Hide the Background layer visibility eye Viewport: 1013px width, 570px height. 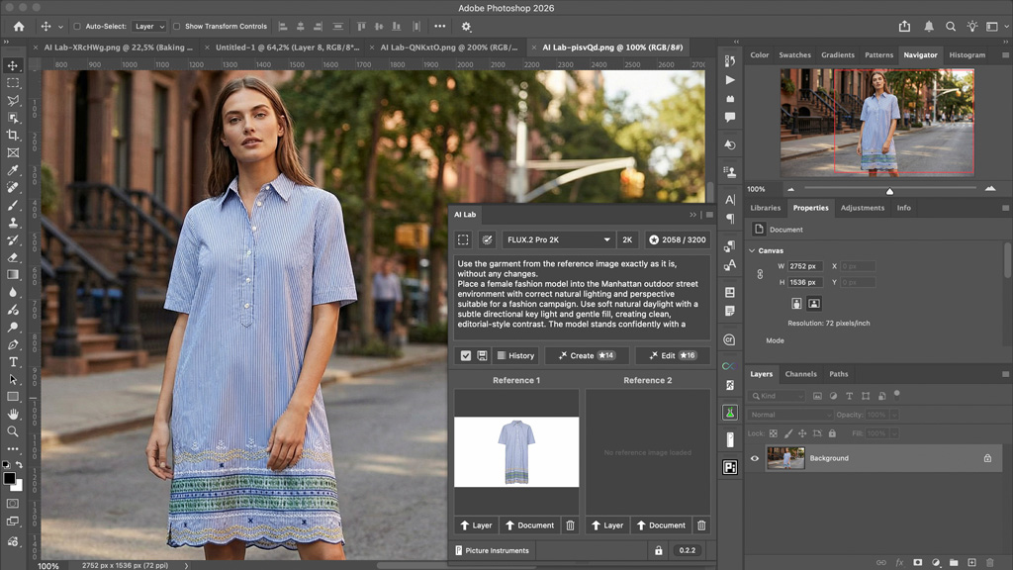click(755, 458)
